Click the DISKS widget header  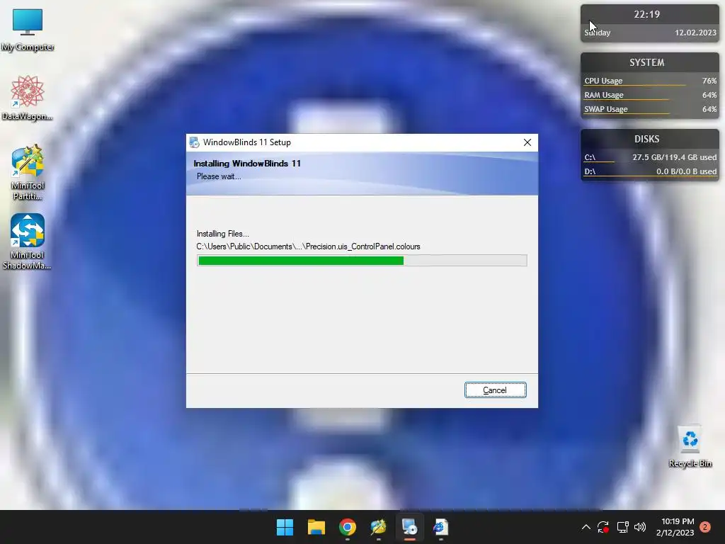(647, 140)
